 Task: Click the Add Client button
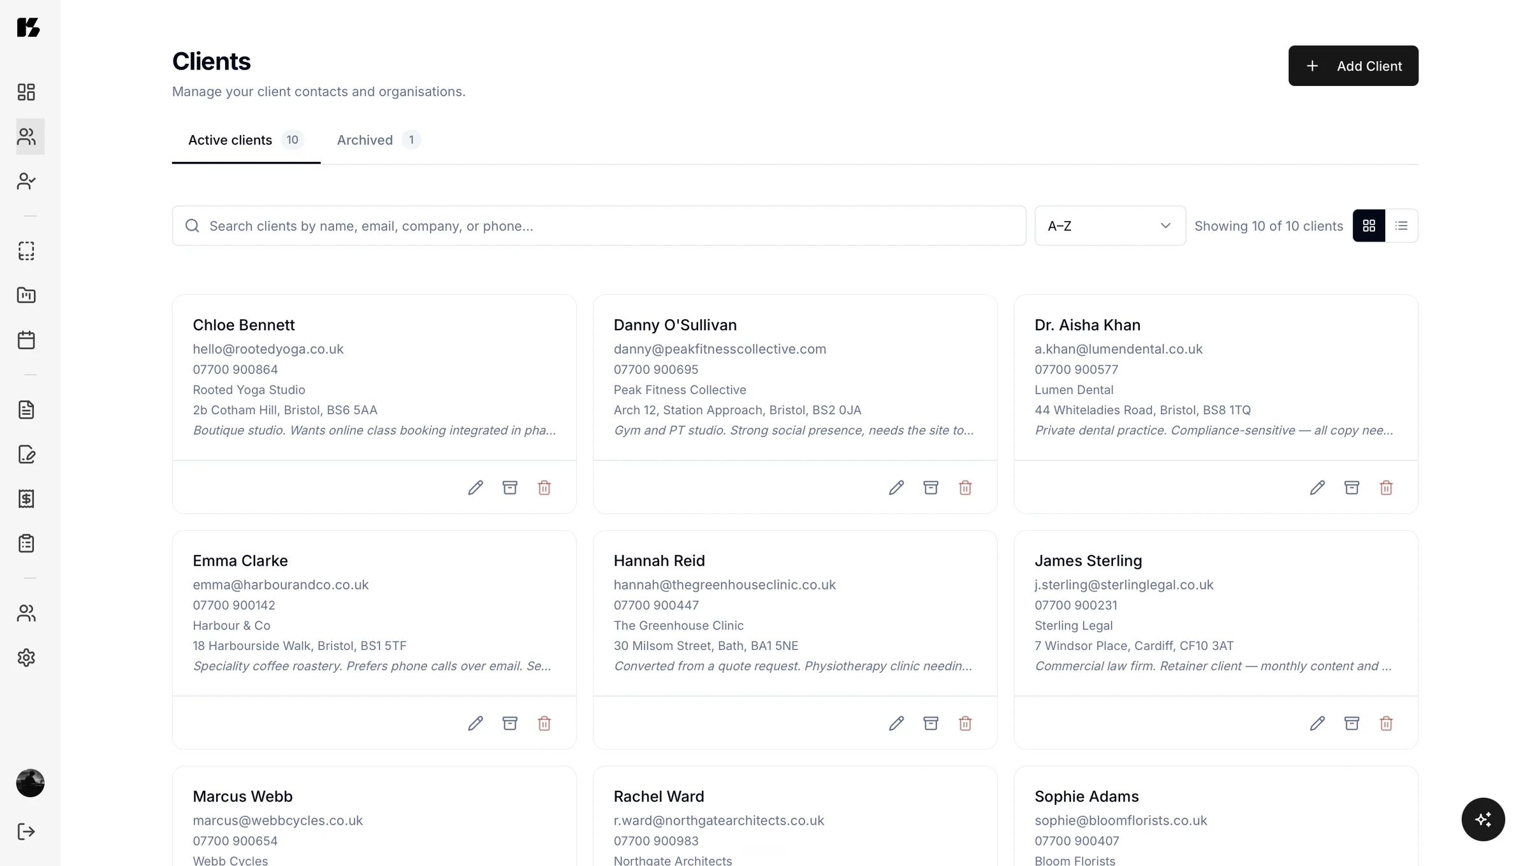tap(1353, 66)
